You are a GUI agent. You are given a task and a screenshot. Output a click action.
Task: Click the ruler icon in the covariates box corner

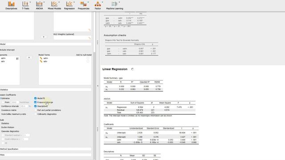pos(90,30)
